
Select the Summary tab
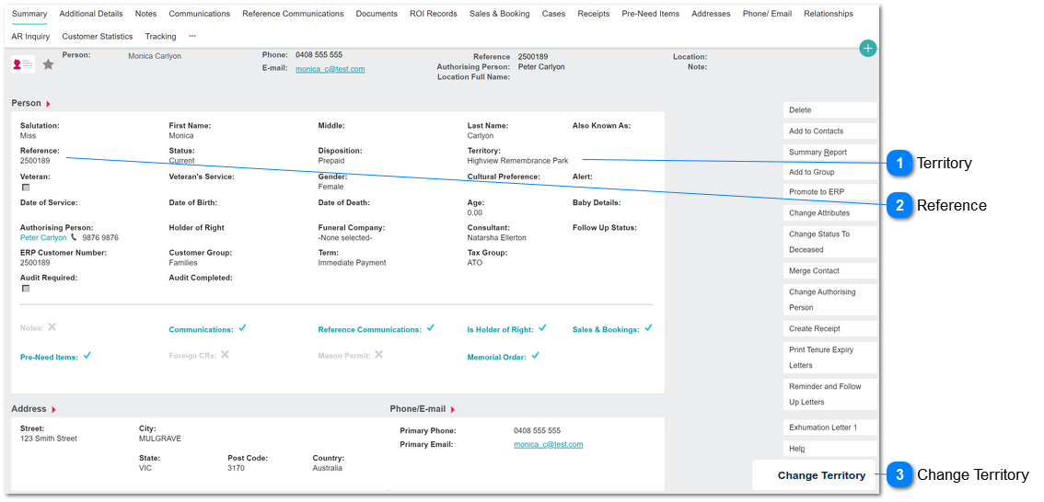(x=29, y=13)
